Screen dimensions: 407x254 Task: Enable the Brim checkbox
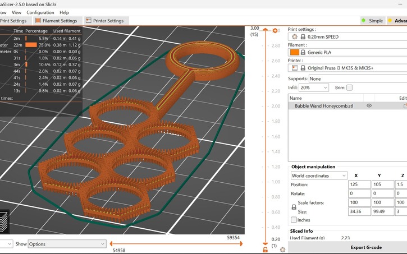(x=349, y=87)
